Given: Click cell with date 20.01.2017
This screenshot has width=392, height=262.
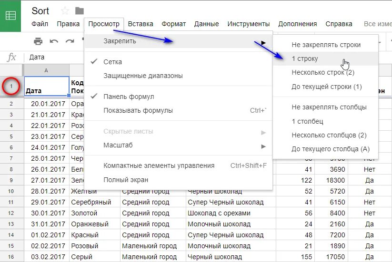Looking at the screenshot, I should 47,104.
